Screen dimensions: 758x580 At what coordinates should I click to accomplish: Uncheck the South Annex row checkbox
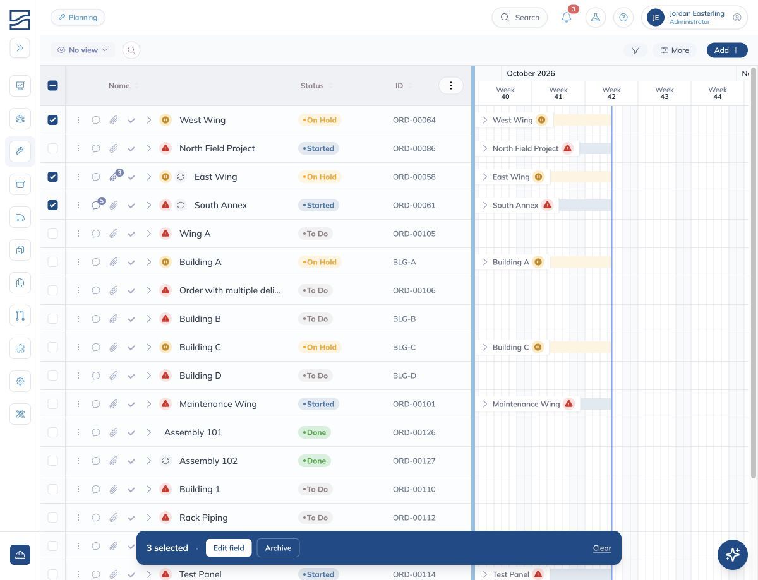pyautogui.click(x=52, y=205)
